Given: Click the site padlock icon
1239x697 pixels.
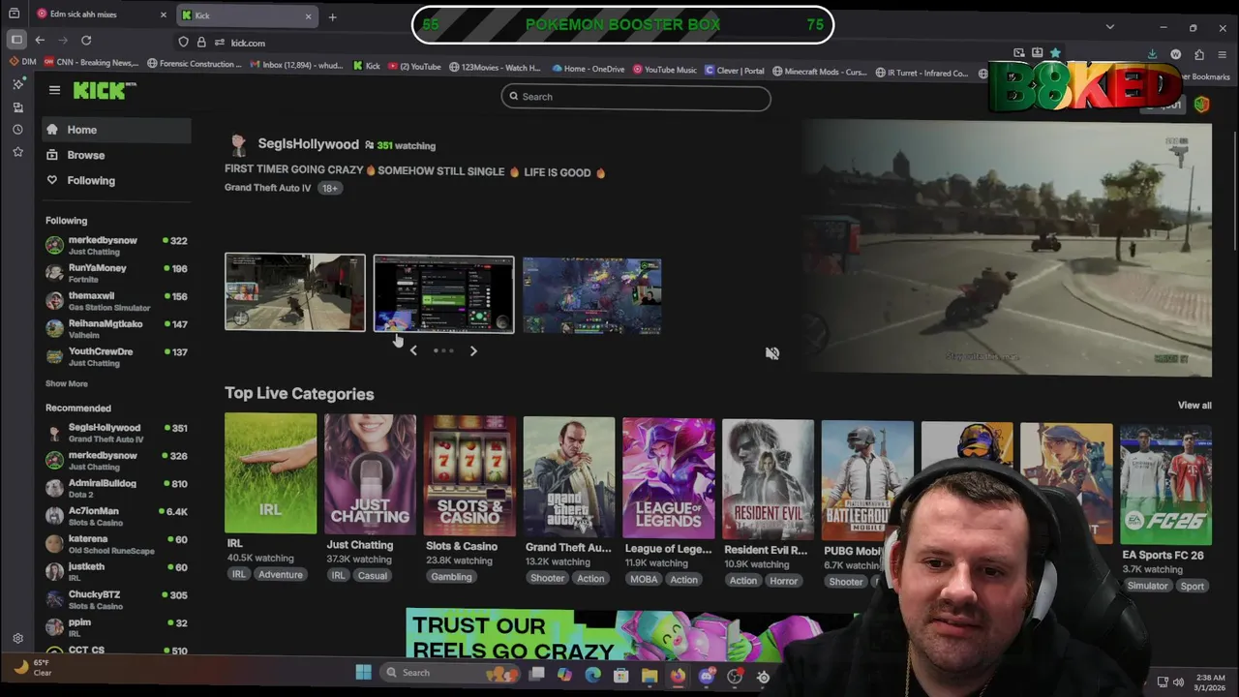Looking at the screenshot, I should [x=201, y=43].
